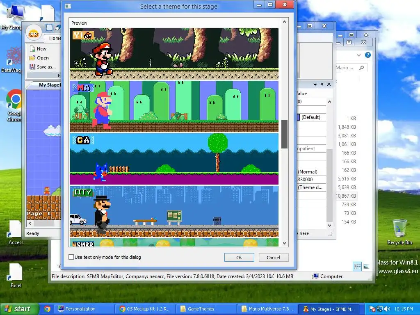Viewport: 420px width, 315px height.
Task: Click the red-flag security tray icon
Action: coord(372,309)
